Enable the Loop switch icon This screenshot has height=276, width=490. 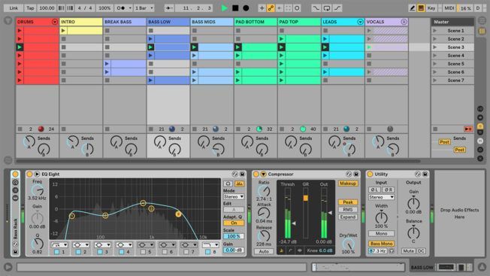pyautogui.click(x=327, y=8)
